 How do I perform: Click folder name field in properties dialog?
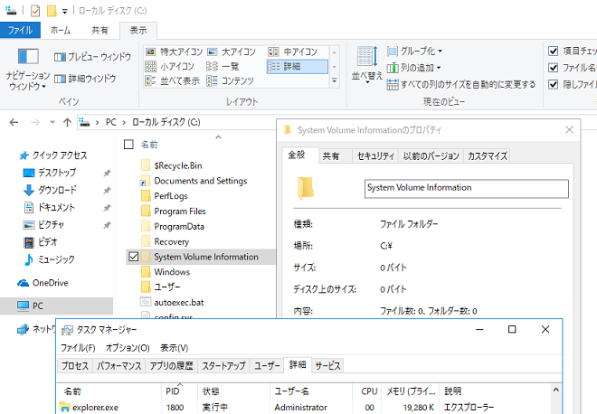[467, 189]
